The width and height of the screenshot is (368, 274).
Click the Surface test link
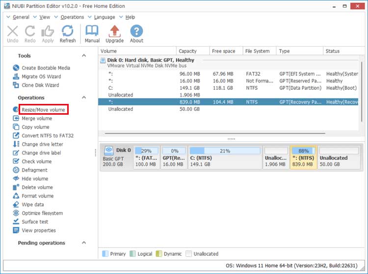coord(35,222)
